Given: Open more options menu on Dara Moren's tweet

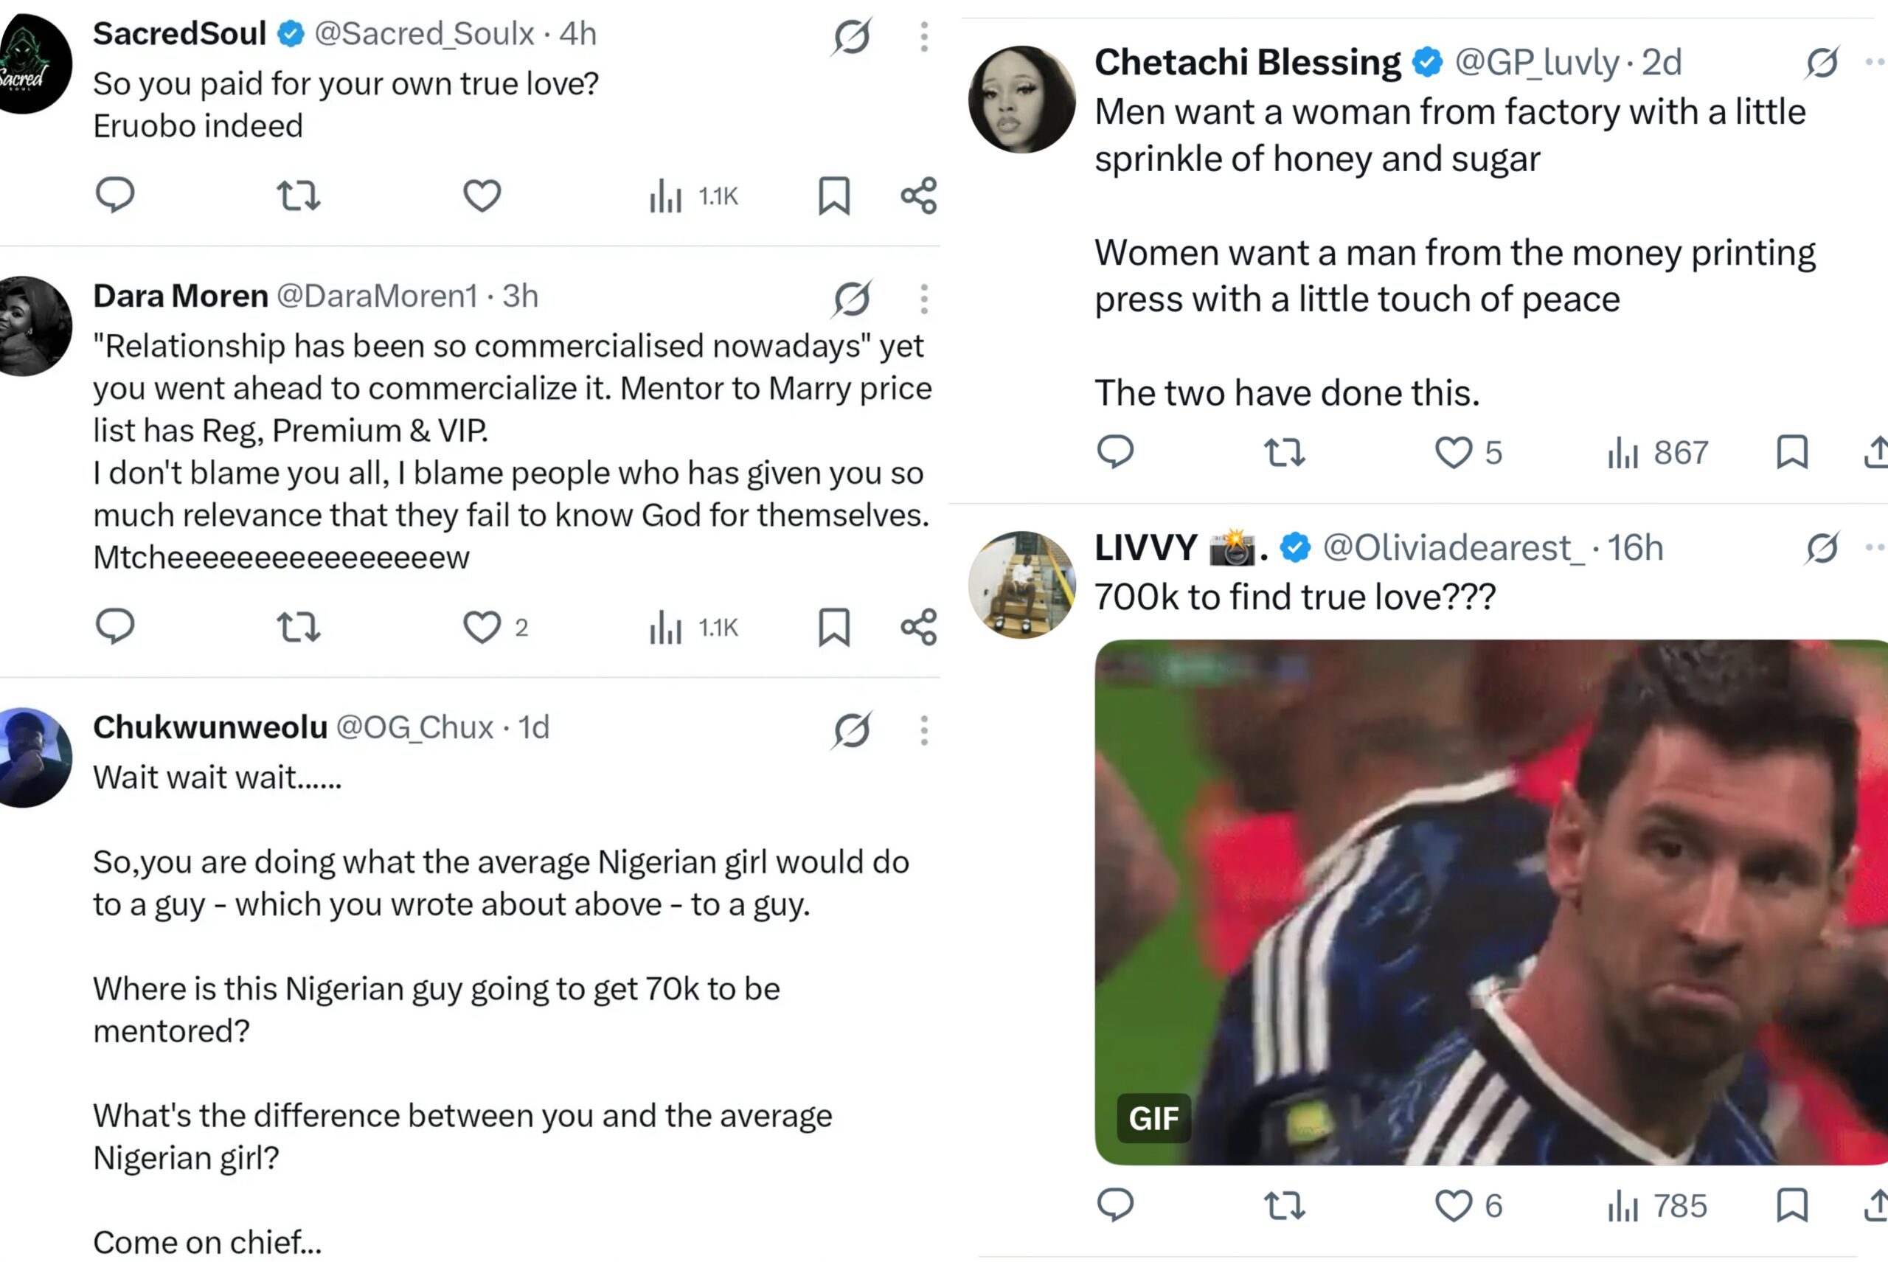Looking at the screenshot, I should [x=924, y=299].
